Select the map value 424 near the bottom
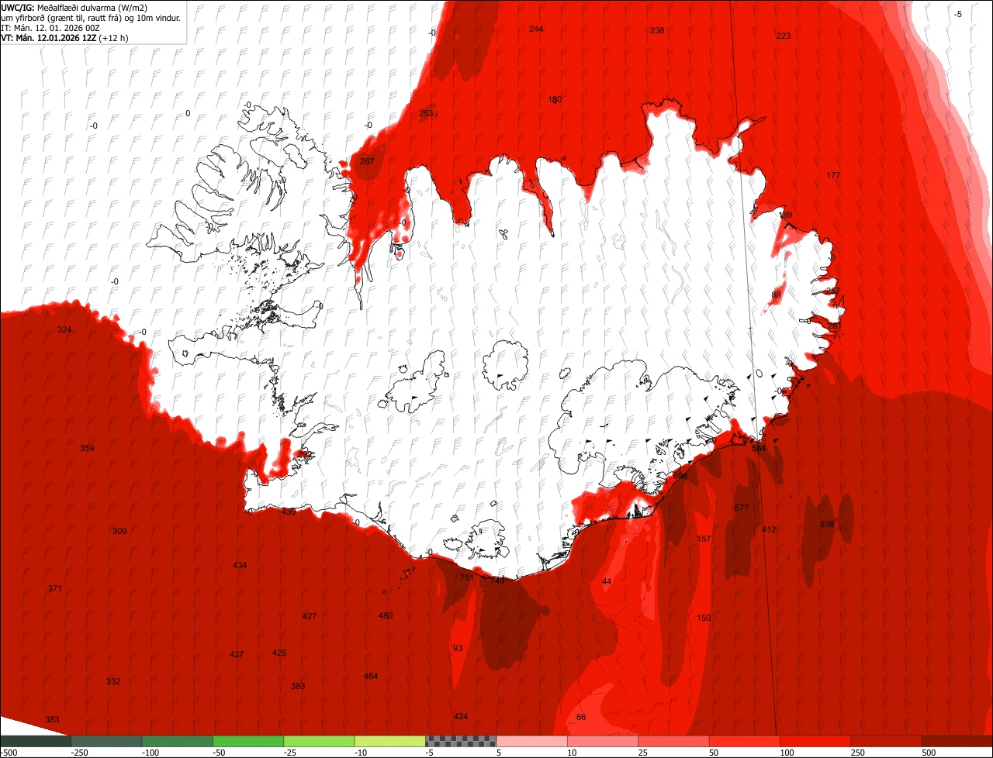This screenshot has height=758, width=993. pyautogui.click(x=461, y=716)
